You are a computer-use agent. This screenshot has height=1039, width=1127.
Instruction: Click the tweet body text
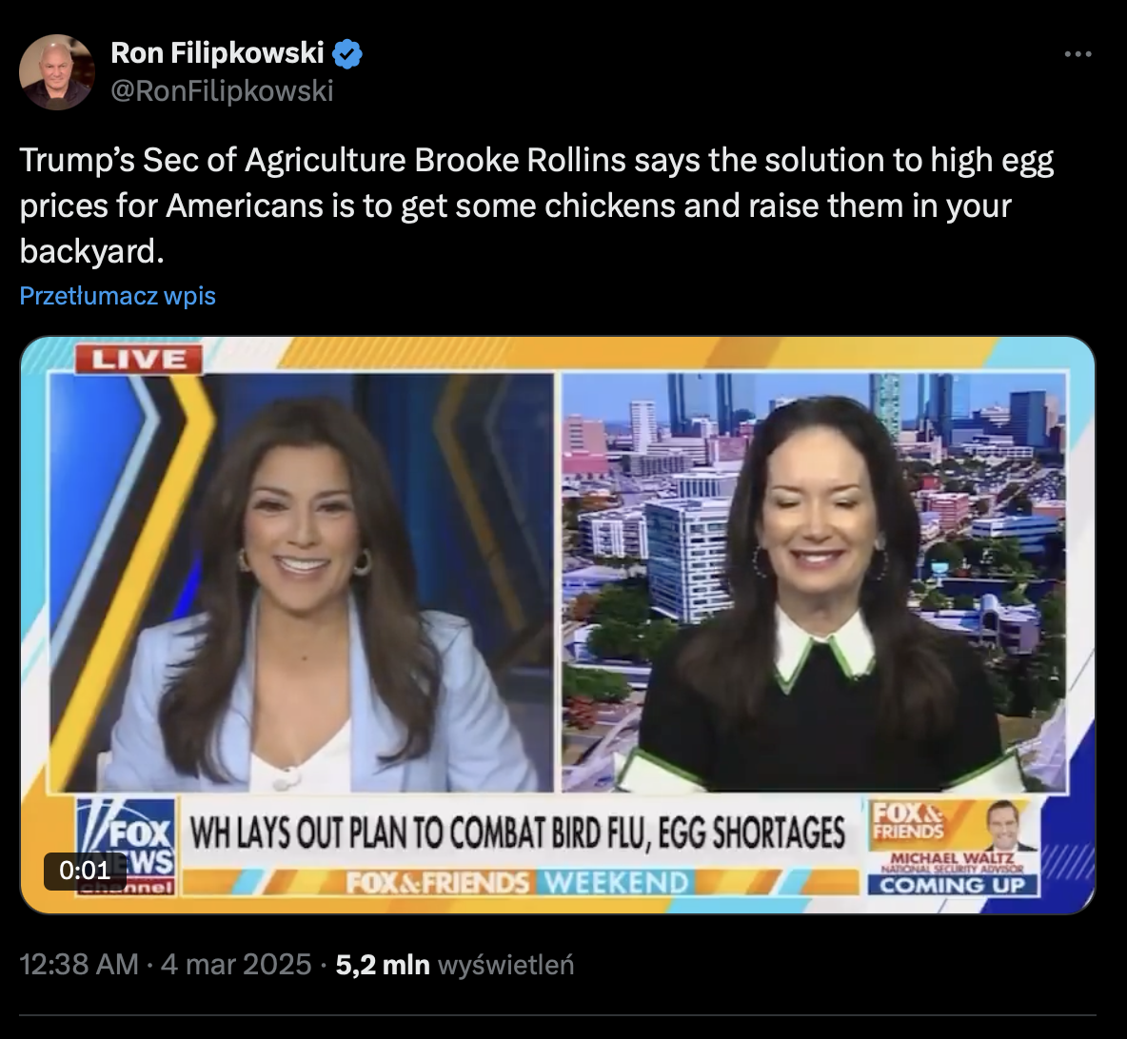[x=537, y=206]
